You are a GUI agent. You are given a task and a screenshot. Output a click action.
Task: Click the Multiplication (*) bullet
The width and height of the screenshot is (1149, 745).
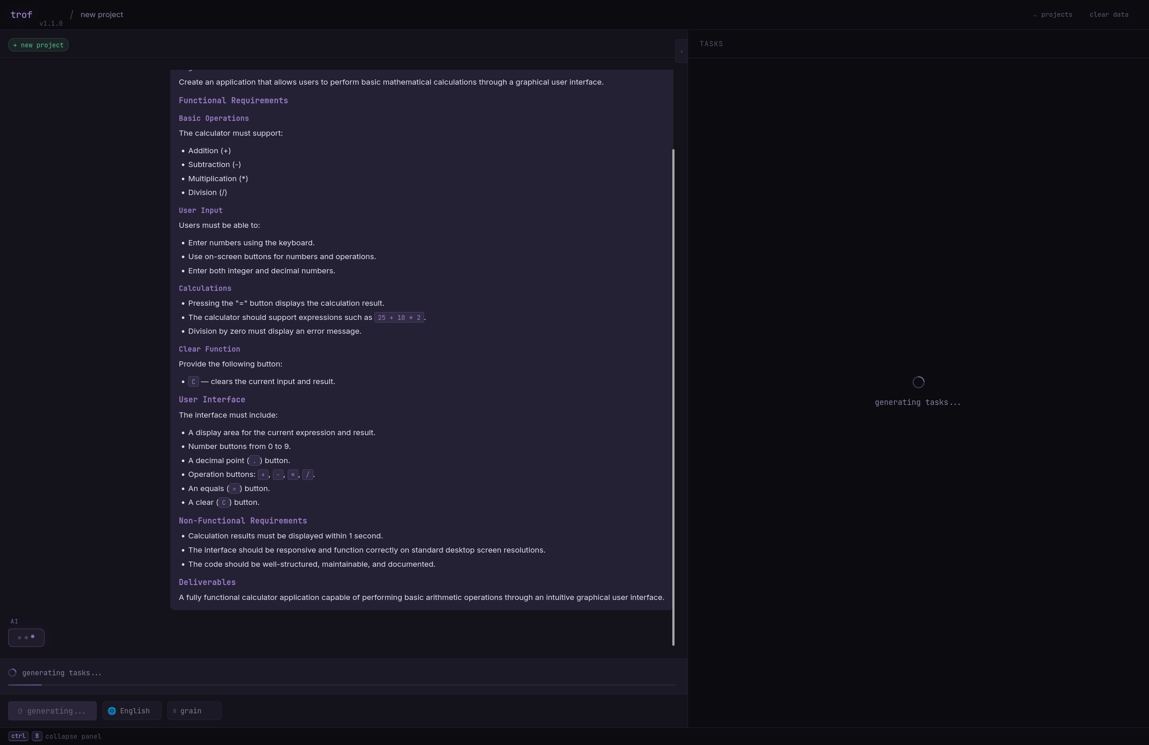tap(218, 178)
